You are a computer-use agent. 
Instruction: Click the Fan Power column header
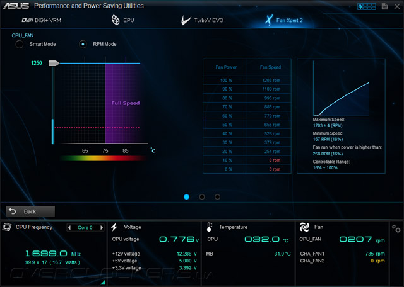click(226, 67)
